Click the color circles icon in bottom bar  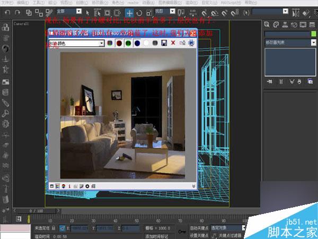64,186
